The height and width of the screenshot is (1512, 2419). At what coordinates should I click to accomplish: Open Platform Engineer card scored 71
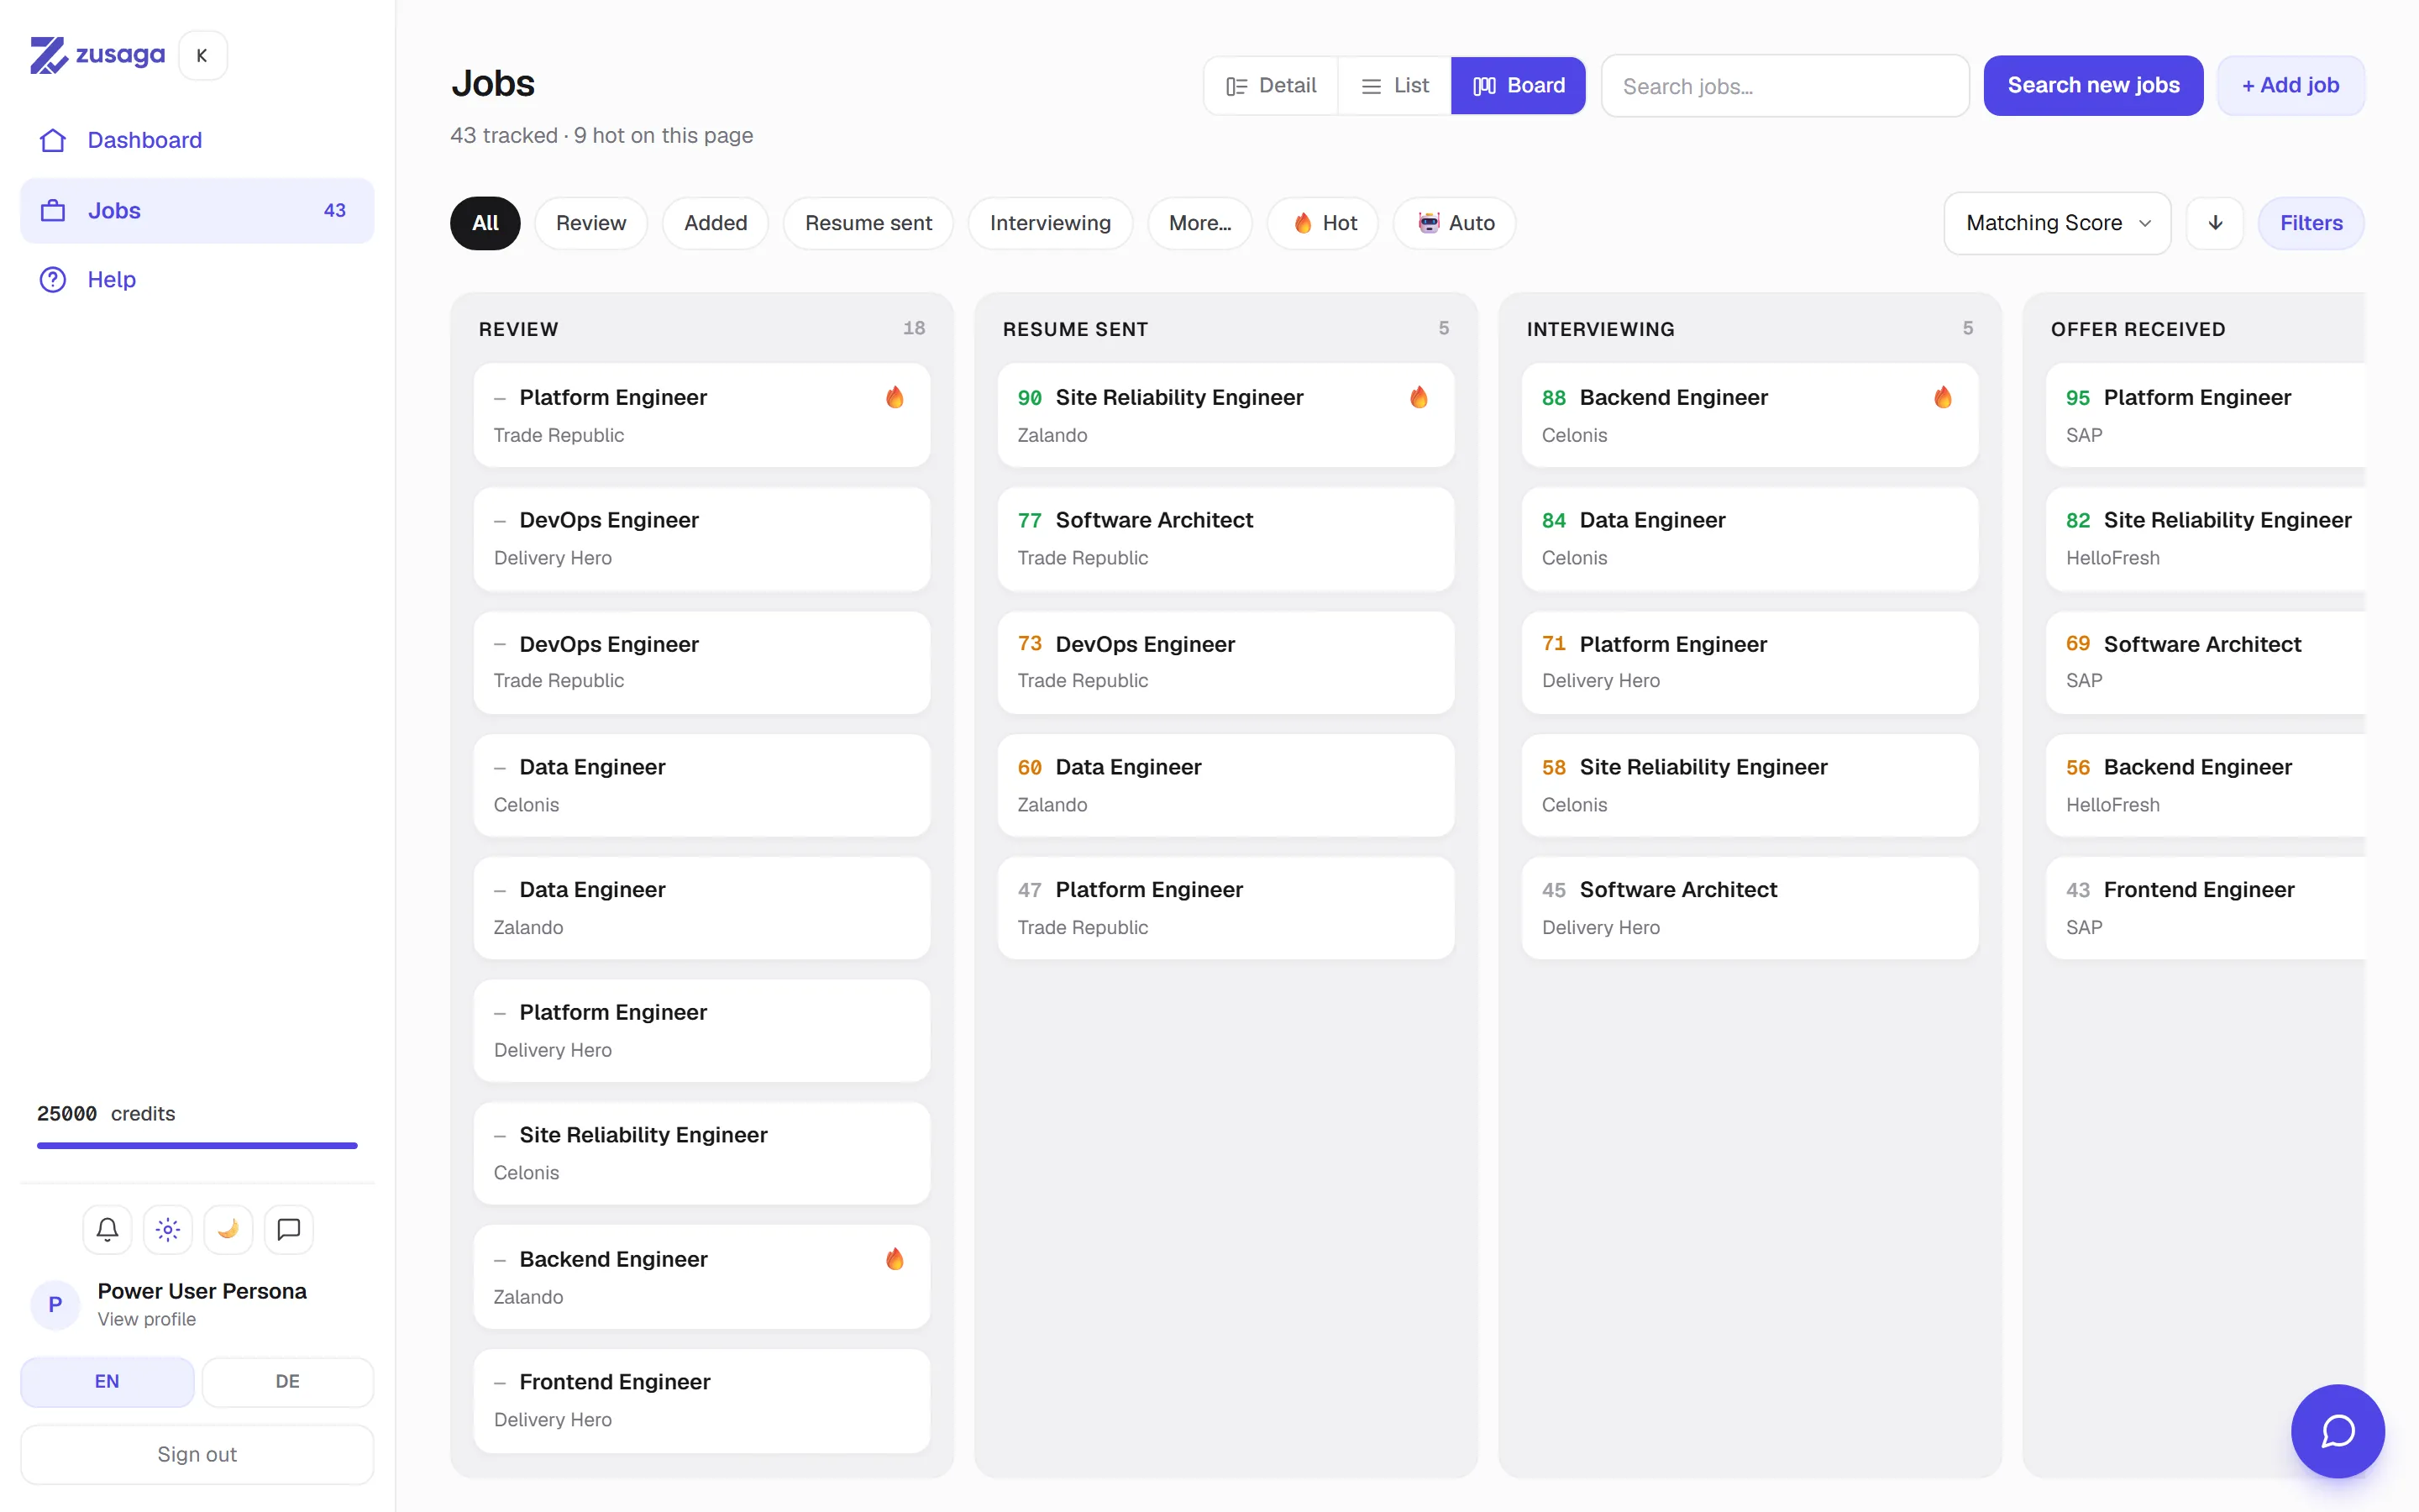[x=1750, y=662]
